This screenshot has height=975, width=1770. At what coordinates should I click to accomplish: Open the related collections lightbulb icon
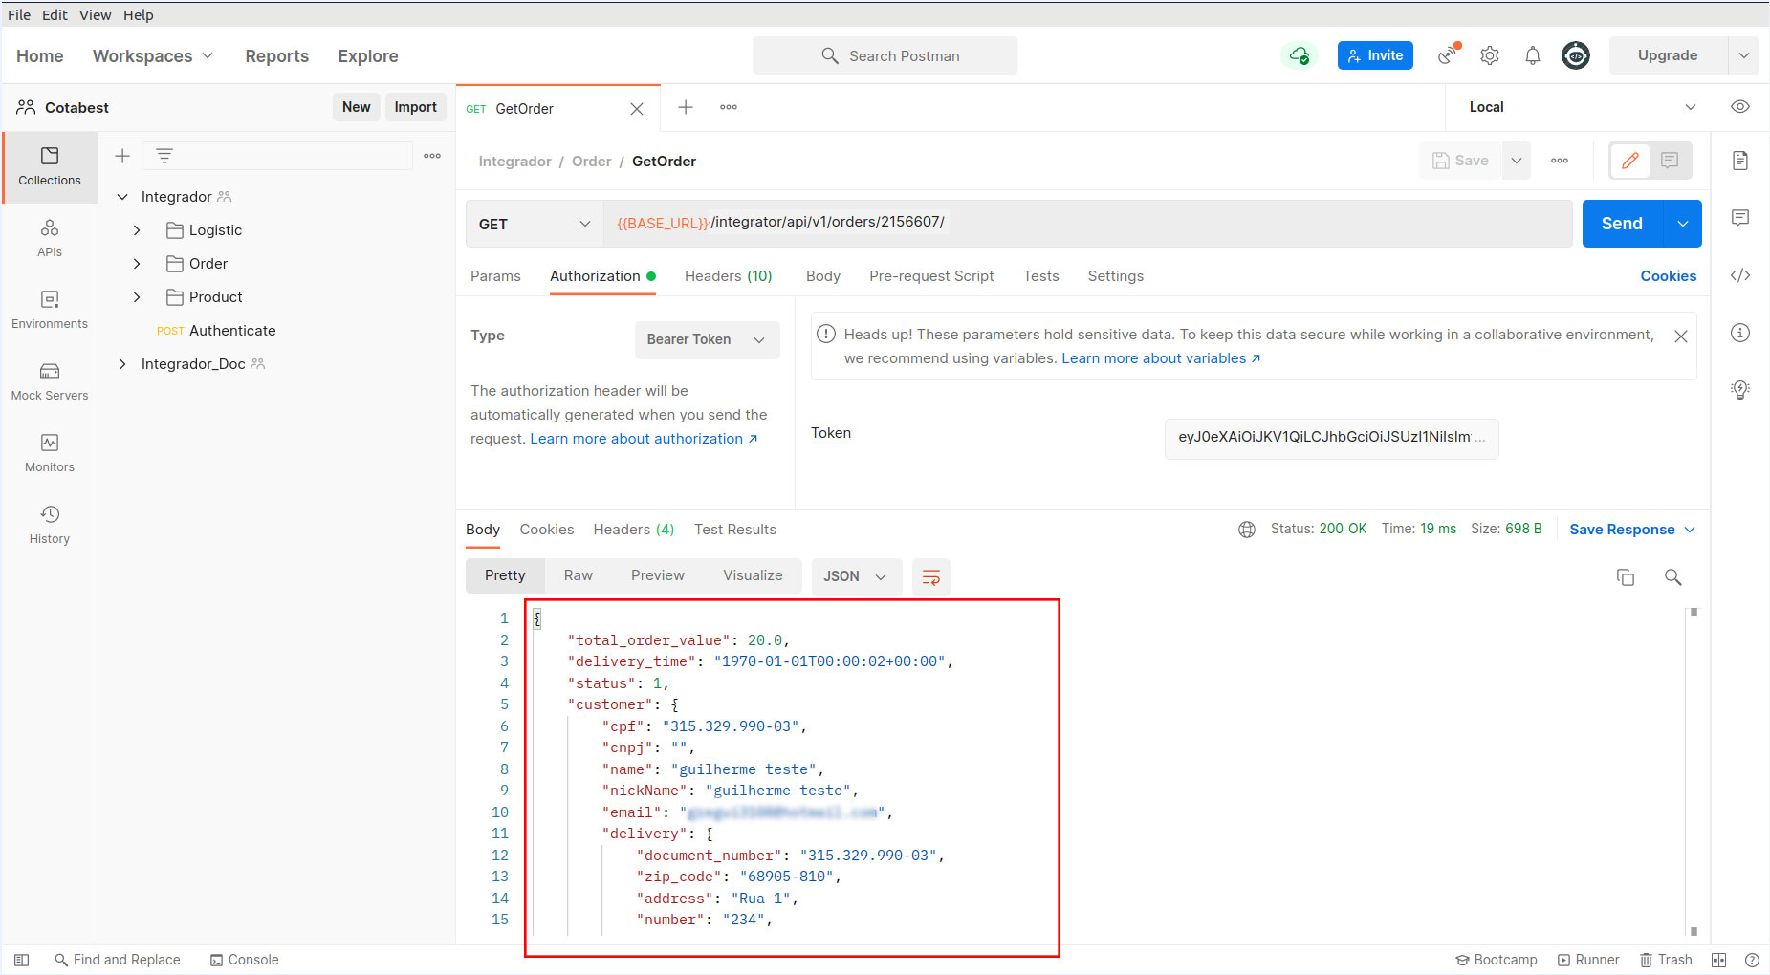pyautogui.click(x=1739, y=390)
